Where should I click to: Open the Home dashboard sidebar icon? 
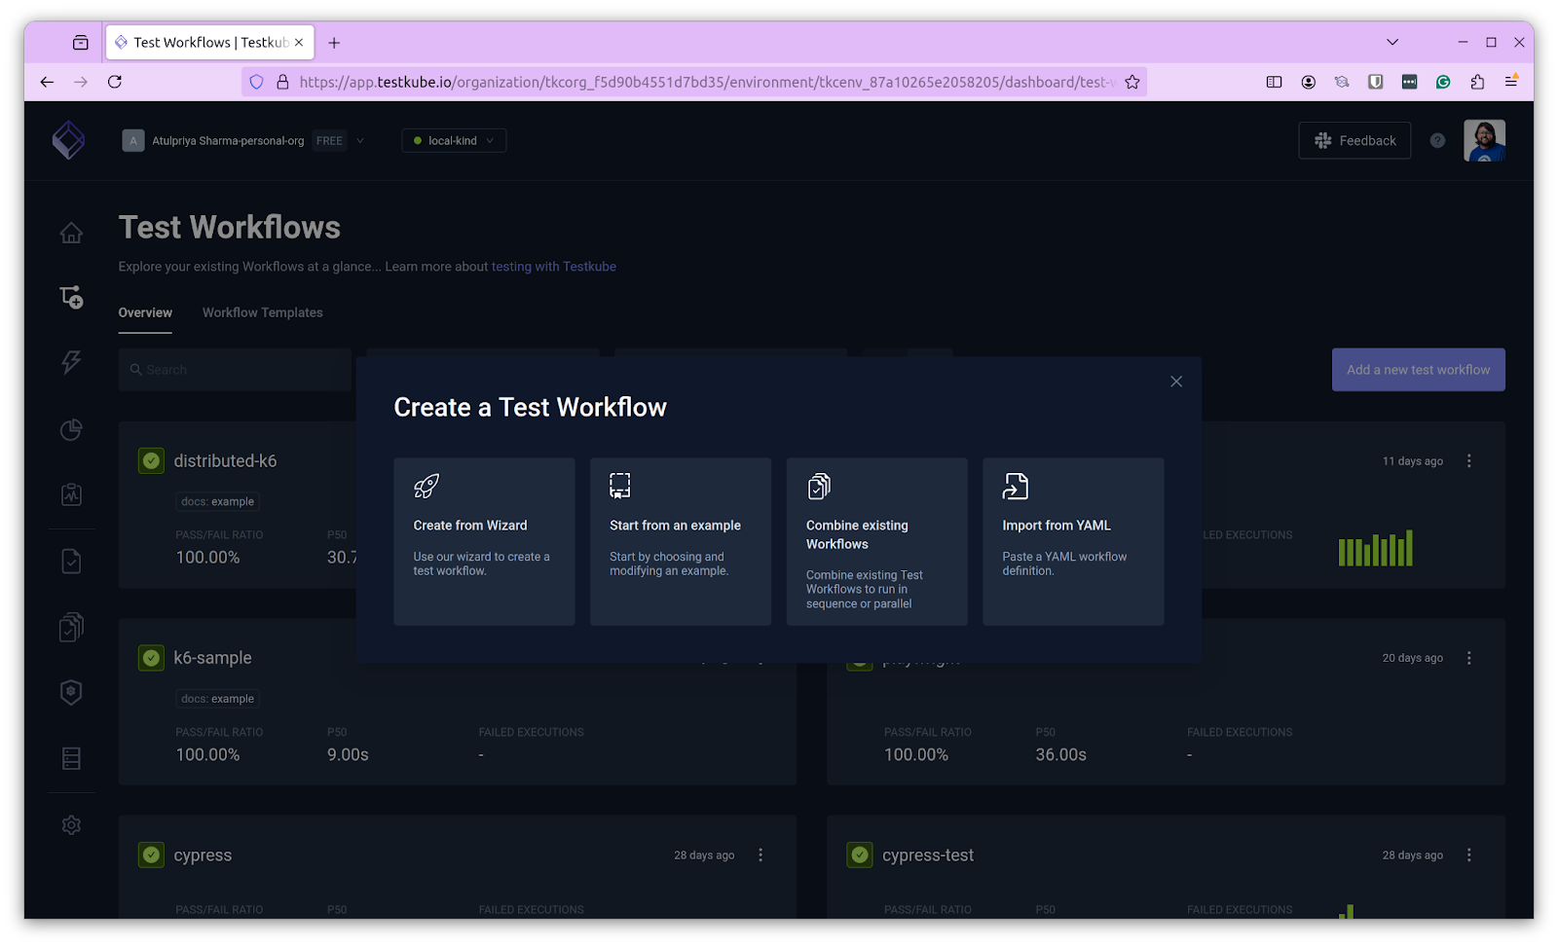[71, 233]
